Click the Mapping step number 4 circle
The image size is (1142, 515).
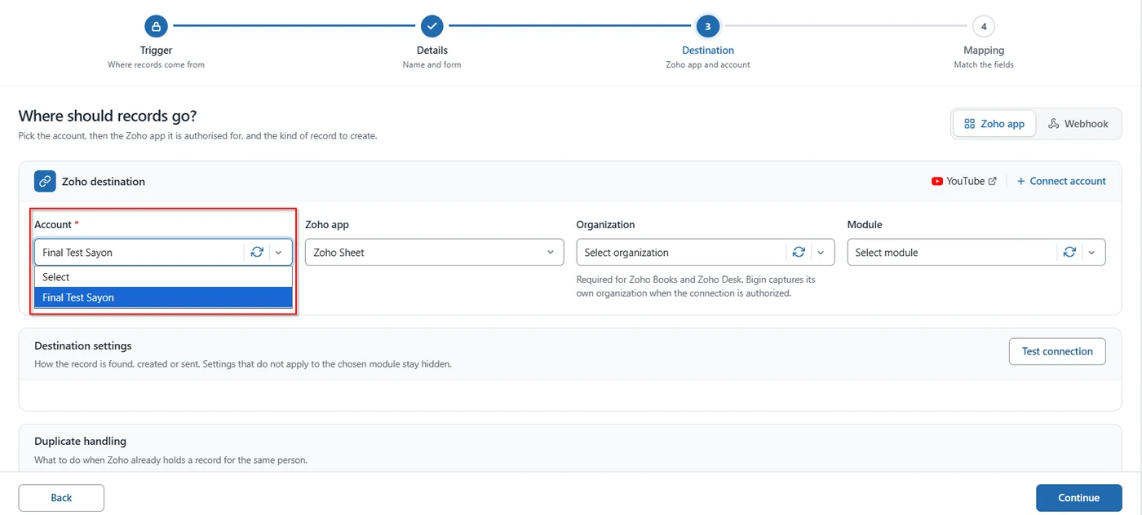point(984,26)
